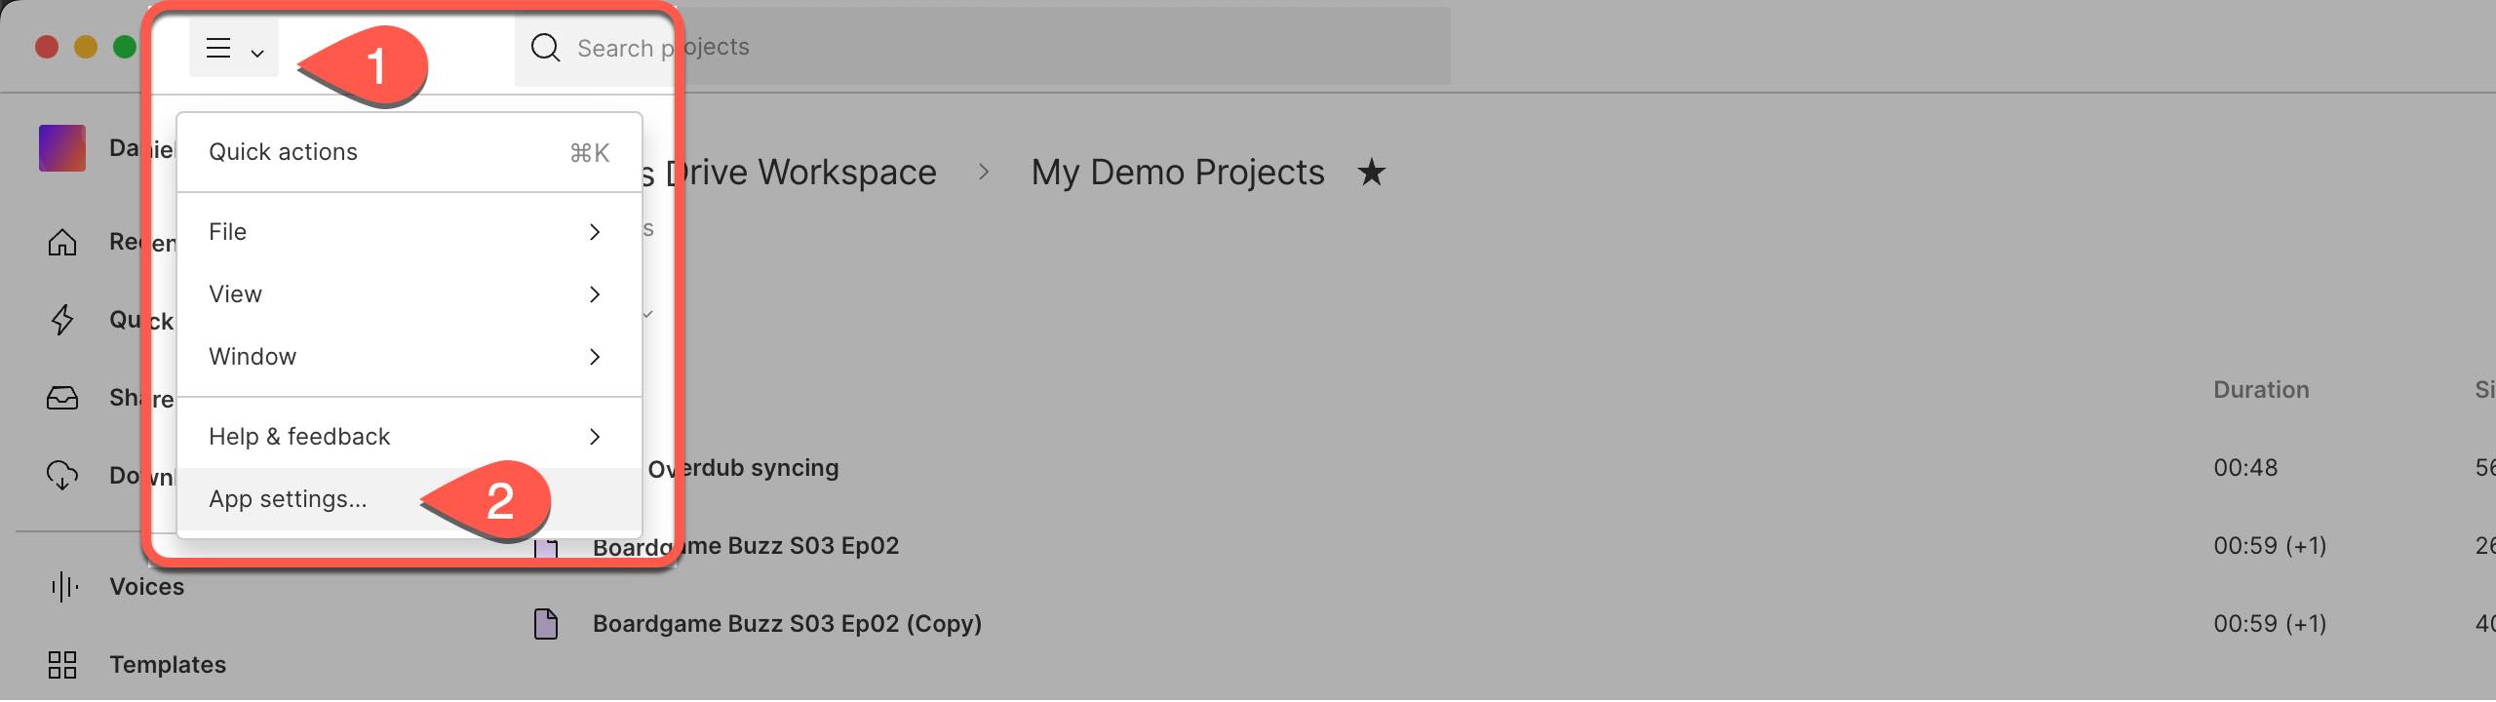Click the lightning bolt Quick icon
2496x702 pixels.
pos(62,320)
